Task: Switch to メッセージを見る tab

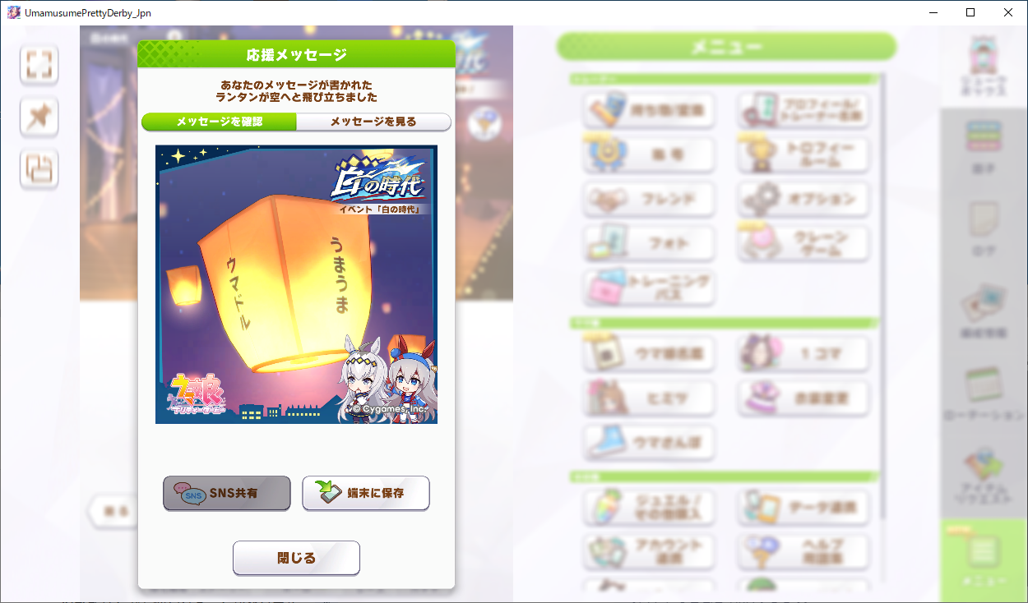Action: click(373, 122)
